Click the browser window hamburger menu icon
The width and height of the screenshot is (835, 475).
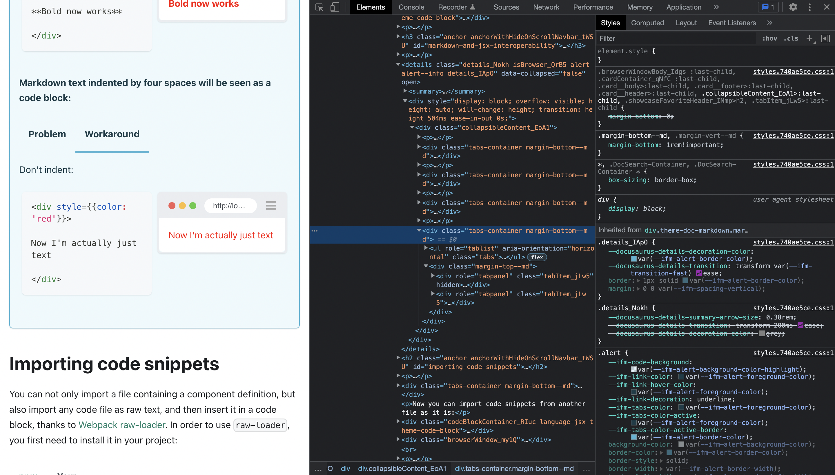271,206
